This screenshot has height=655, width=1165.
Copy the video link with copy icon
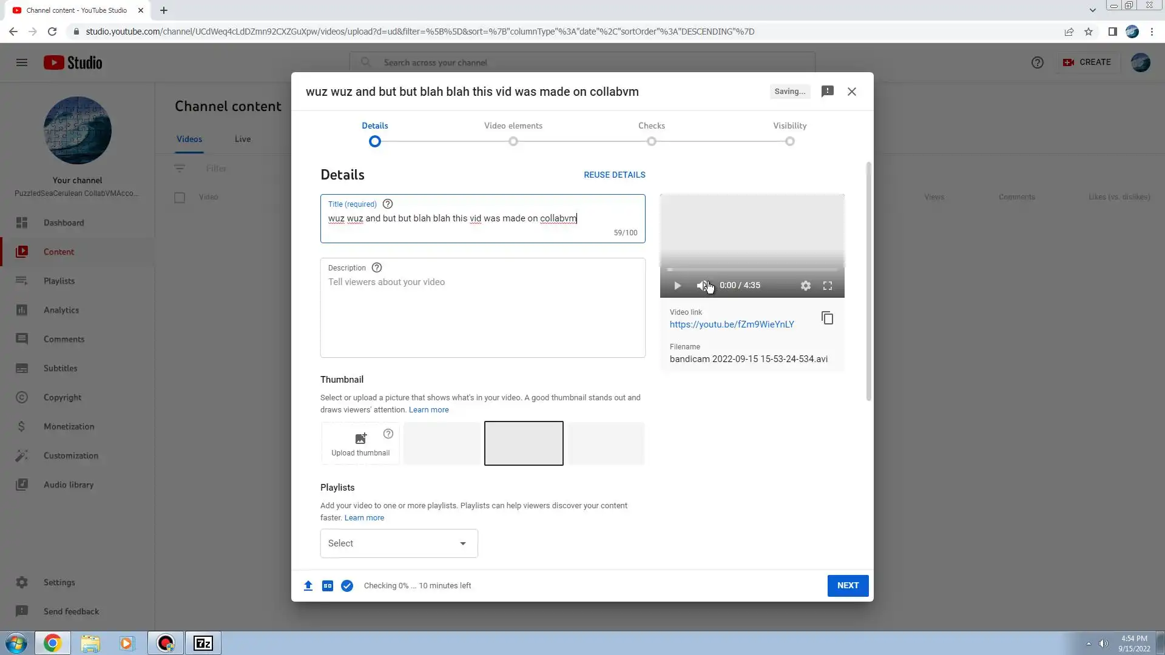point(827,318)
